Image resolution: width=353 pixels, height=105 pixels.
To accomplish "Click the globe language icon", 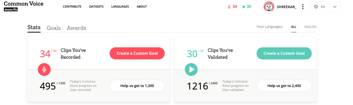I will tap(316, 7).
